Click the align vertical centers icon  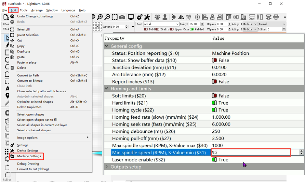click(x=236, y=17)
